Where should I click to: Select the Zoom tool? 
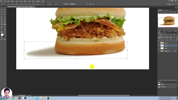point(5,32)
